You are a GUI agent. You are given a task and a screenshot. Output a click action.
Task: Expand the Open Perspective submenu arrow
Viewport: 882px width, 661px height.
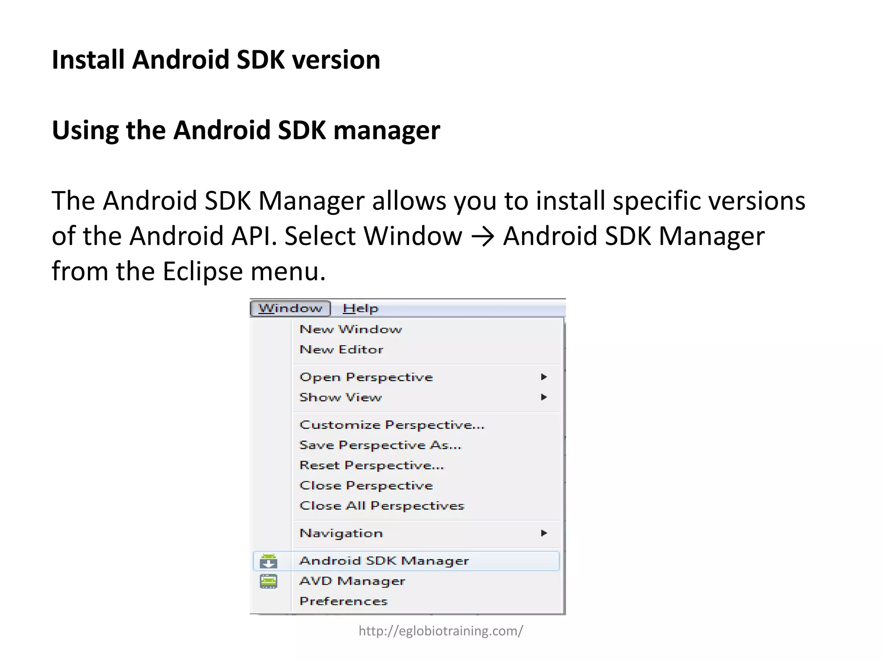[544, 377]
